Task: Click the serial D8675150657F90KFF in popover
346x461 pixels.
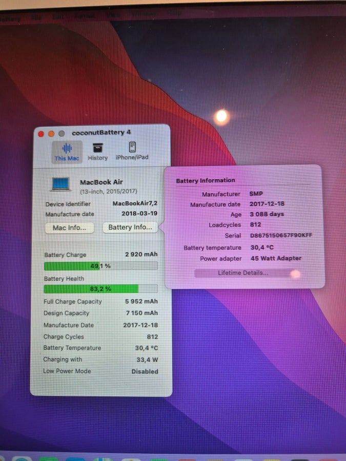Action: (x=281, y=235)
